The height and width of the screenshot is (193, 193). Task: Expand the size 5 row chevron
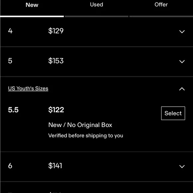[182, 62]
